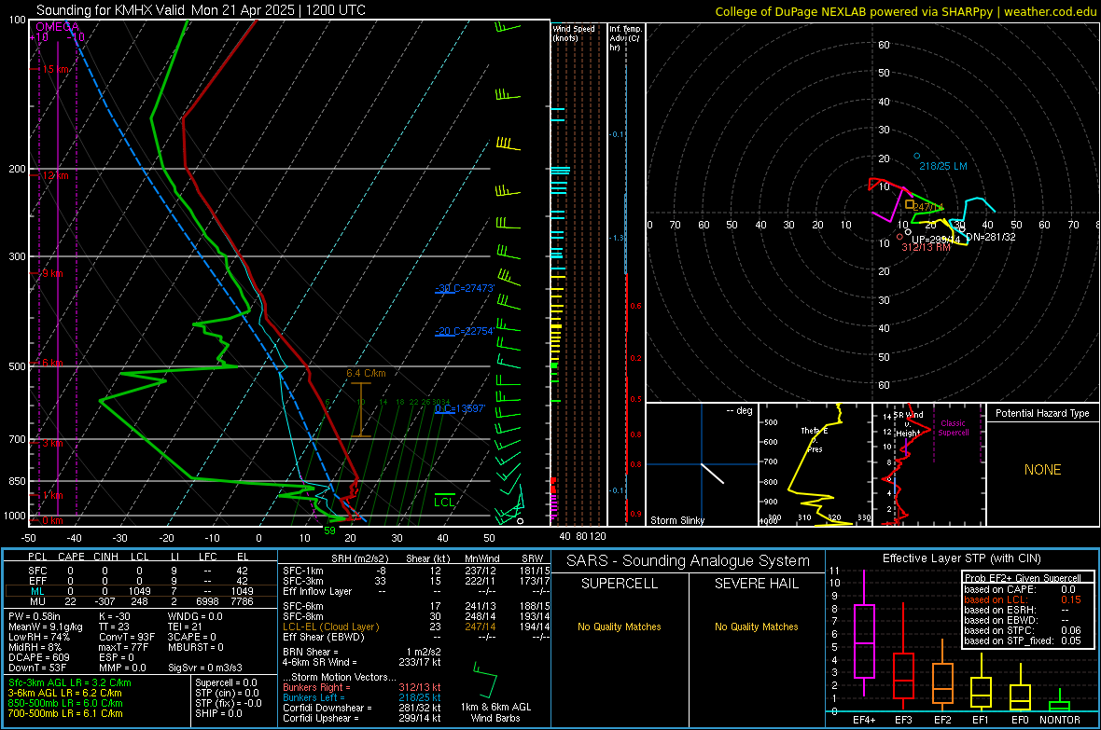
Task: Click the 1km & 6km AGL Wind Barbs caption
Action: click(x=495, y=712)
